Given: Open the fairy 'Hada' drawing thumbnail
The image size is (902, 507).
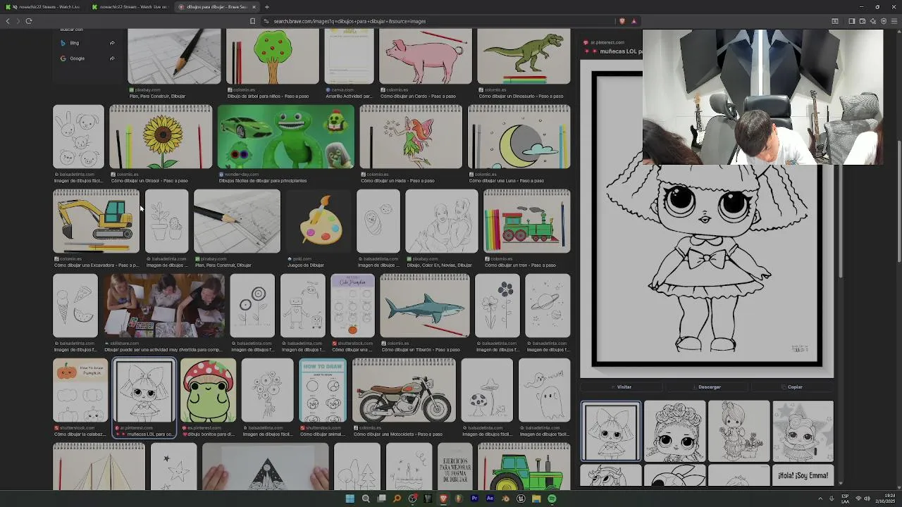Looking at the screenshot, I should click(x=411, y=137).
